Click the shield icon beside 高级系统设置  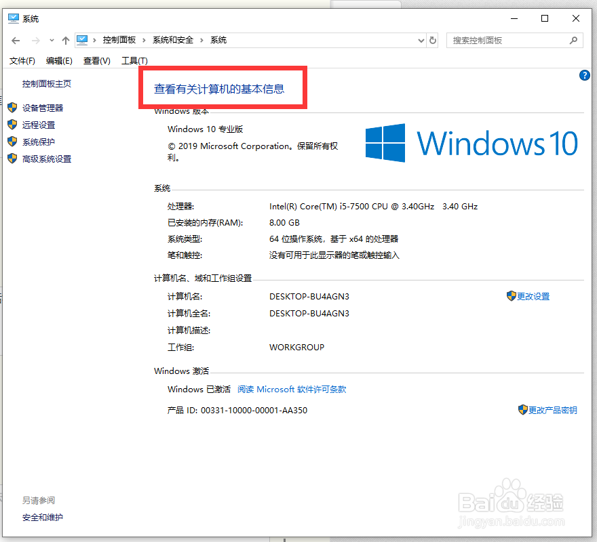click(x=13, y=159)
